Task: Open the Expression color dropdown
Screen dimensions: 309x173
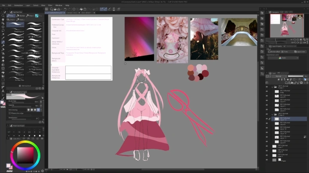Action: pyautogui.click(x=284, y=58)
